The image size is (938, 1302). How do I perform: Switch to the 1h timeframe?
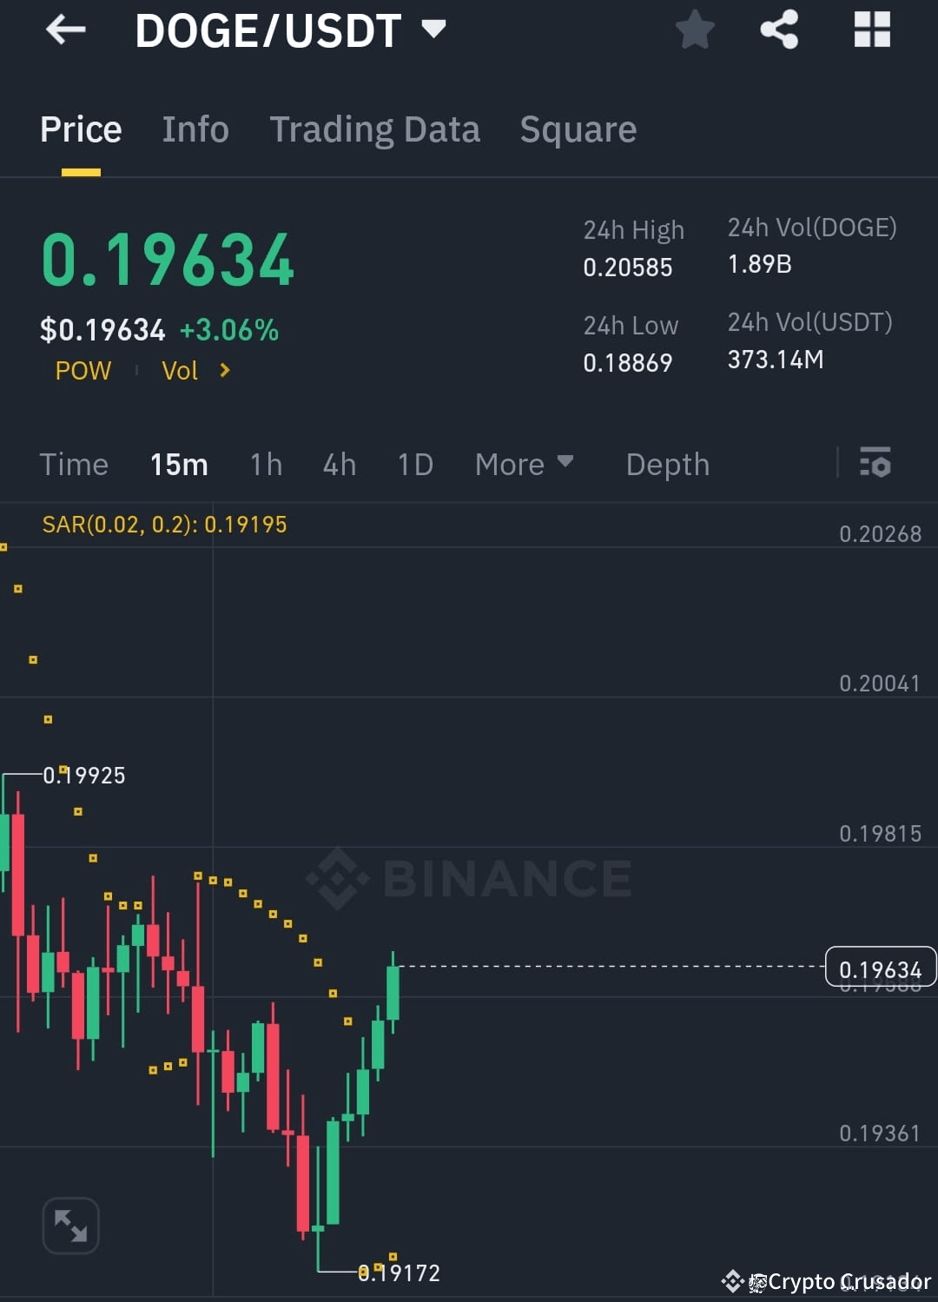click(x=266, y=464)
